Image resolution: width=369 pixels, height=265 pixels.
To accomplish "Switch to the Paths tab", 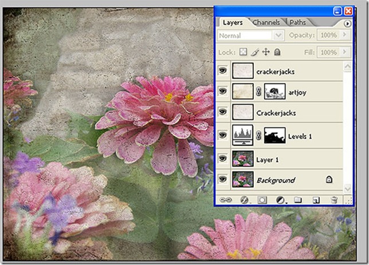I will coord(297,22).
